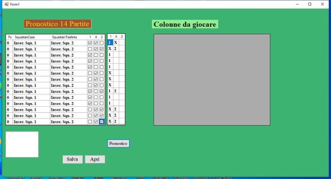Check the '2' checkbox in the first match row
331x179 pixels.
[102, 43]
